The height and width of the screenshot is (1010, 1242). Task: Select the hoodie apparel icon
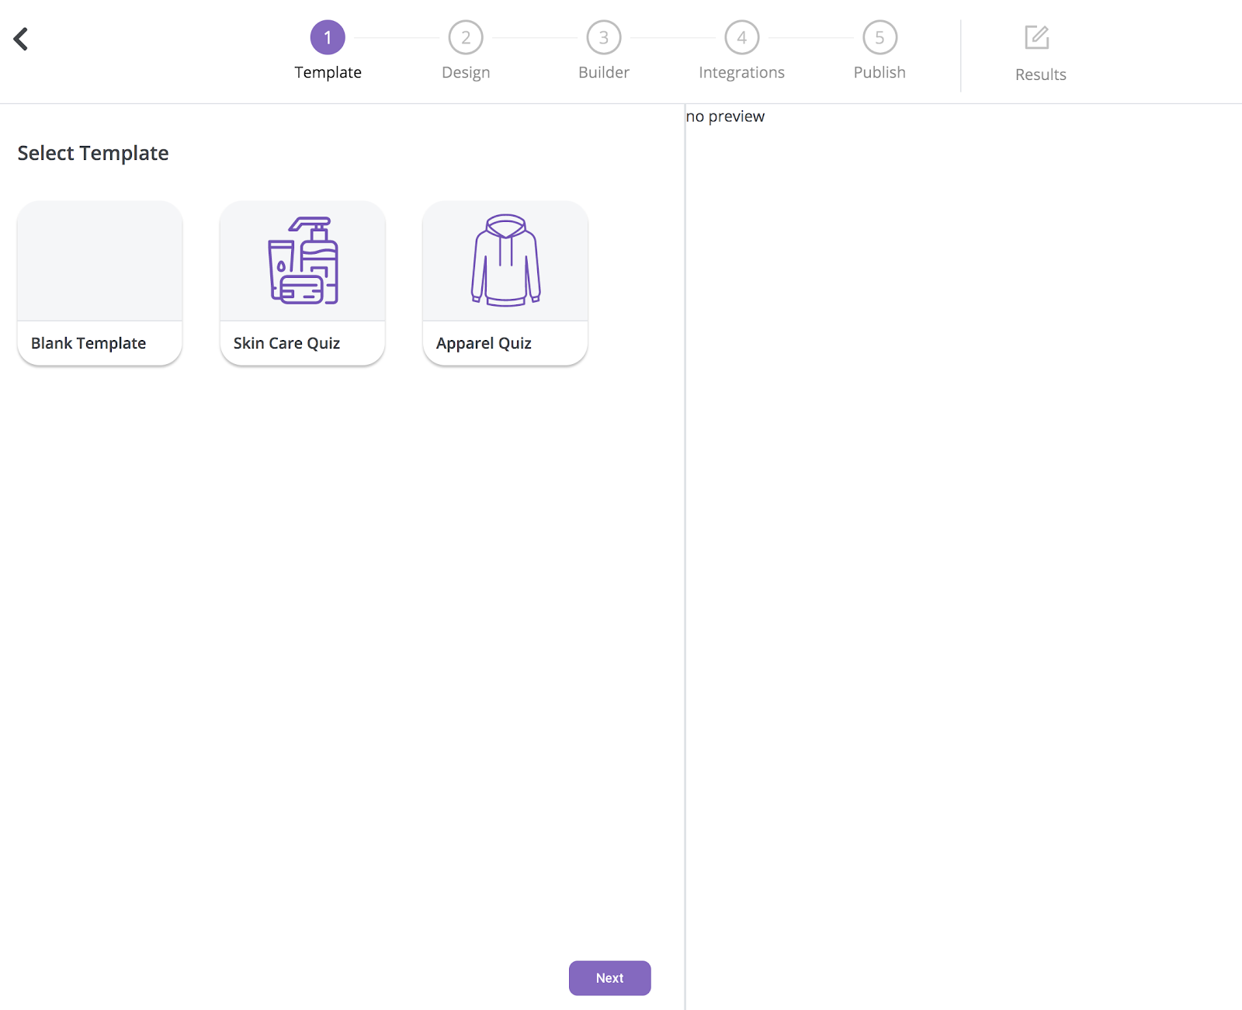[505, 260]
